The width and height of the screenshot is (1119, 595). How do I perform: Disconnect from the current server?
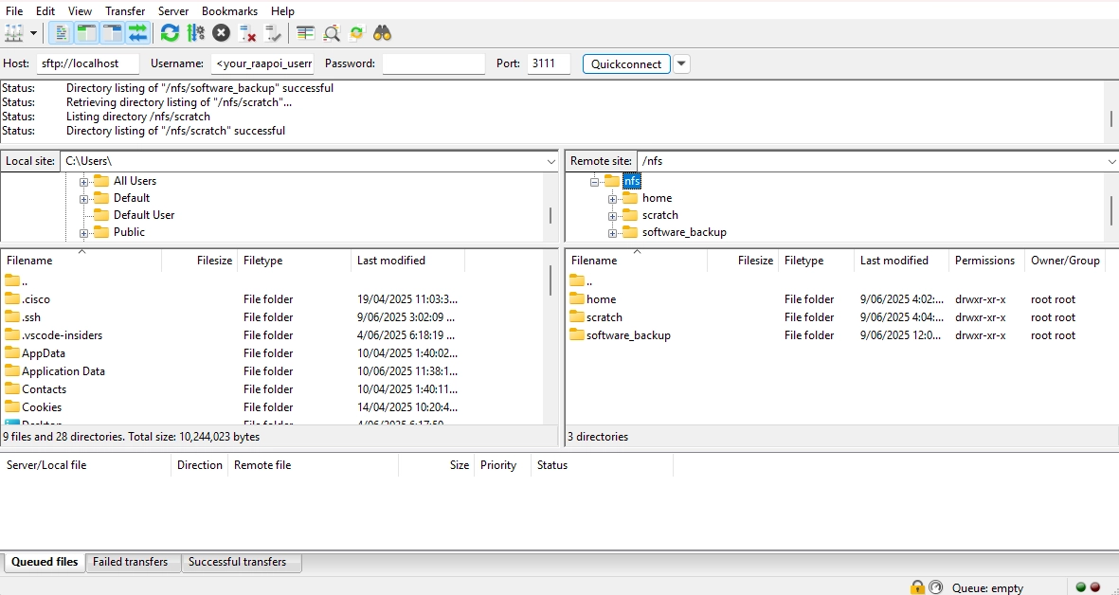coord(247,33)
